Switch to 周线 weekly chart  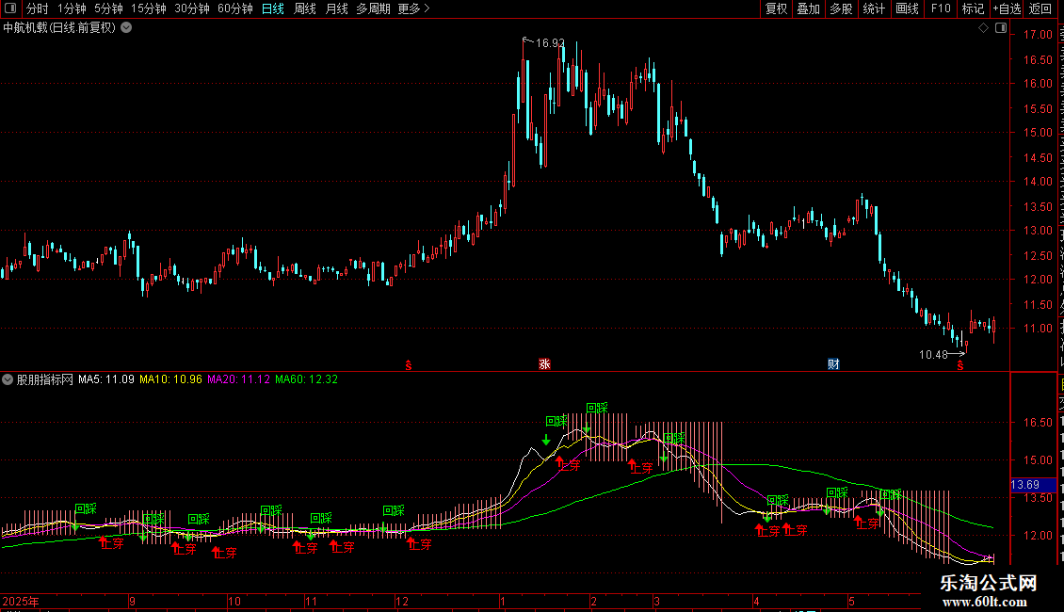pyautogui.click(x=305, y=8)
